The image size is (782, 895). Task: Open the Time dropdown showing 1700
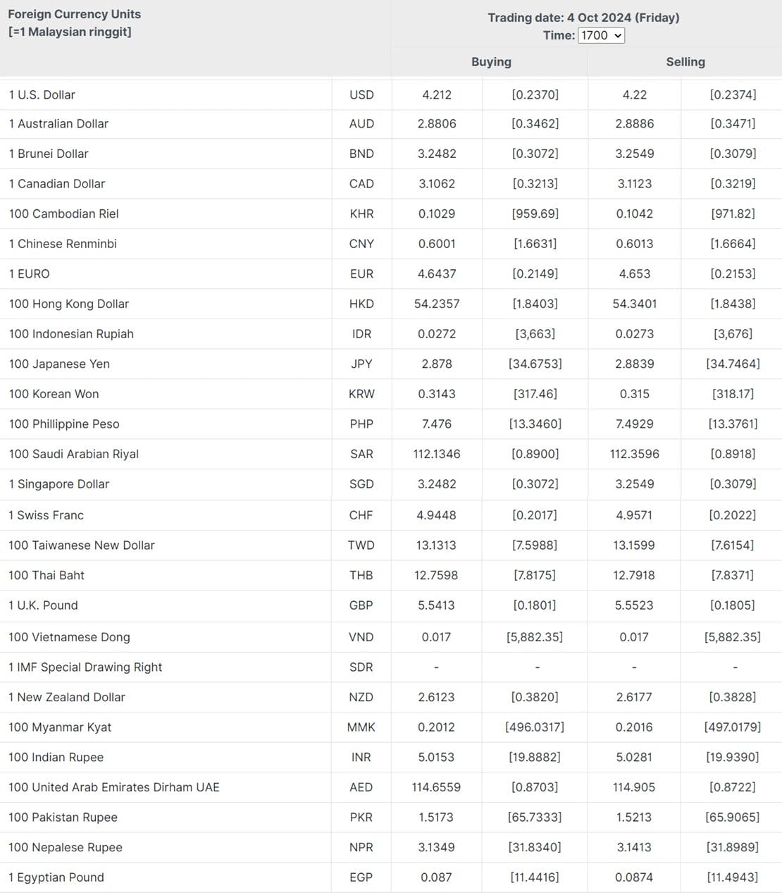(x=601, y=35)
